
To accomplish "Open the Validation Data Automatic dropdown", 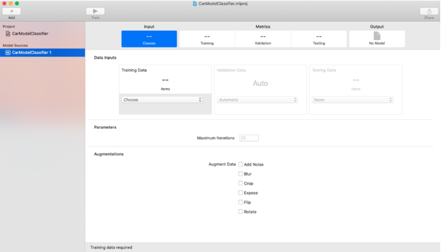I will pyautogui.click(x=258, y=100).
